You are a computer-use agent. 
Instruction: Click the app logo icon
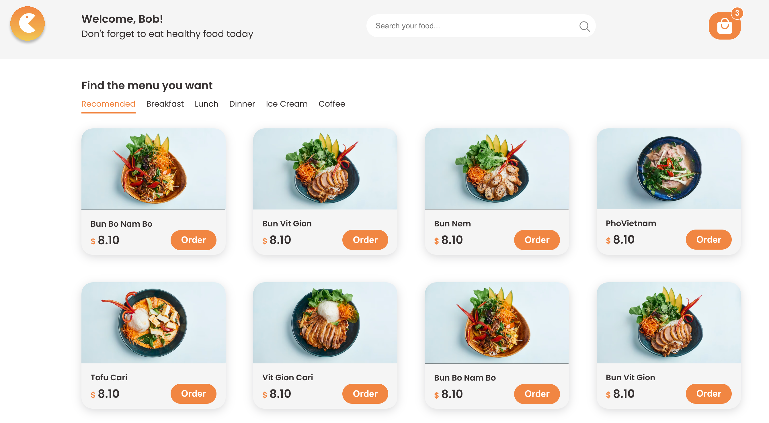coord(27,23)
